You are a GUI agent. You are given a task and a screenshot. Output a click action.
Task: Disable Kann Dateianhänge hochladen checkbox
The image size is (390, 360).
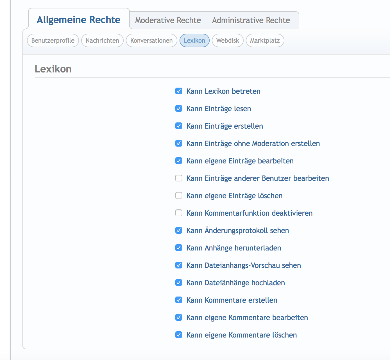pos(179,282)
